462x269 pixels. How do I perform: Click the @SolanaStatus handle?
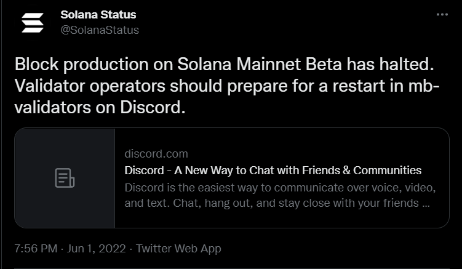100,30
